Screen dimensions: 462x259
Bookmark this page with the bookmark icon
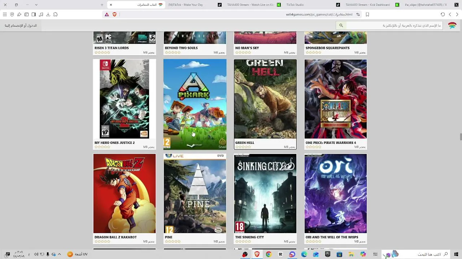[367, 14]
